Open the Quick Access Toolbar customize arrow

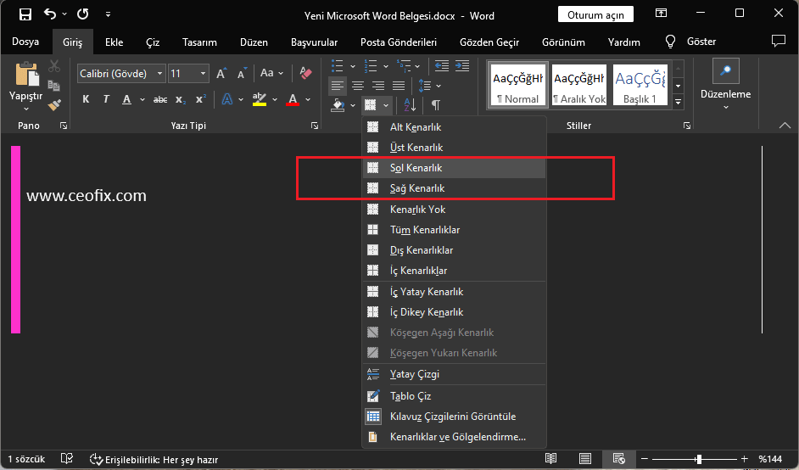click(108, 14)
